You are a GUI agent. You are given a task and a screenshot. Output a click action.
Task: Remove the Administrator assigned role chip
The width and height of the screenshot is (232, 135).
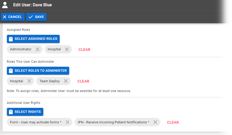point(38,49)
